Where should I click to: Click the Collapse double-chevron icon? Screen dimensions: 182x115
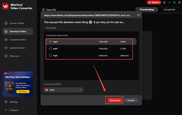coord(6,110)
